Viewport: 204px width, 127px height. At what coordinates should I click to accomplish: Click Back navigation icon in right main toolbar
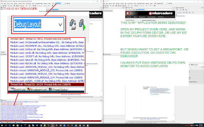click(147, 6)
